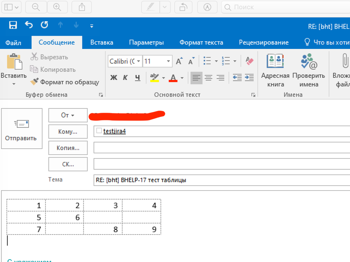This screenshot has width=350, height=262.
Task: Open Буфер обмена dialog launcher
Action: pos(101,95)
